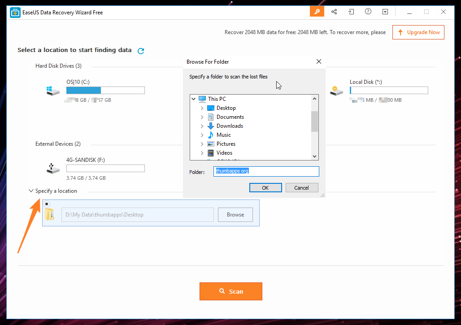Open the share icon in title bar
Image resolution: width=461 pixels, height=325 pixels.
click(x=334, y=12)
